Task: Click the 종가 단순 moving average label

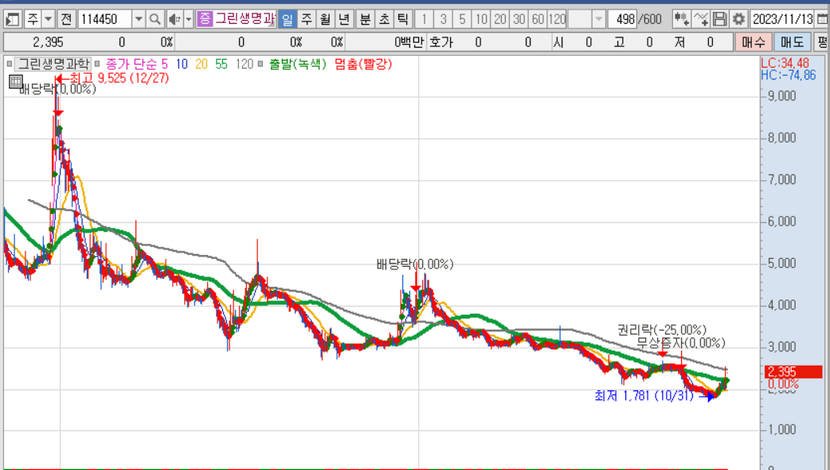Action: (131, 64)
